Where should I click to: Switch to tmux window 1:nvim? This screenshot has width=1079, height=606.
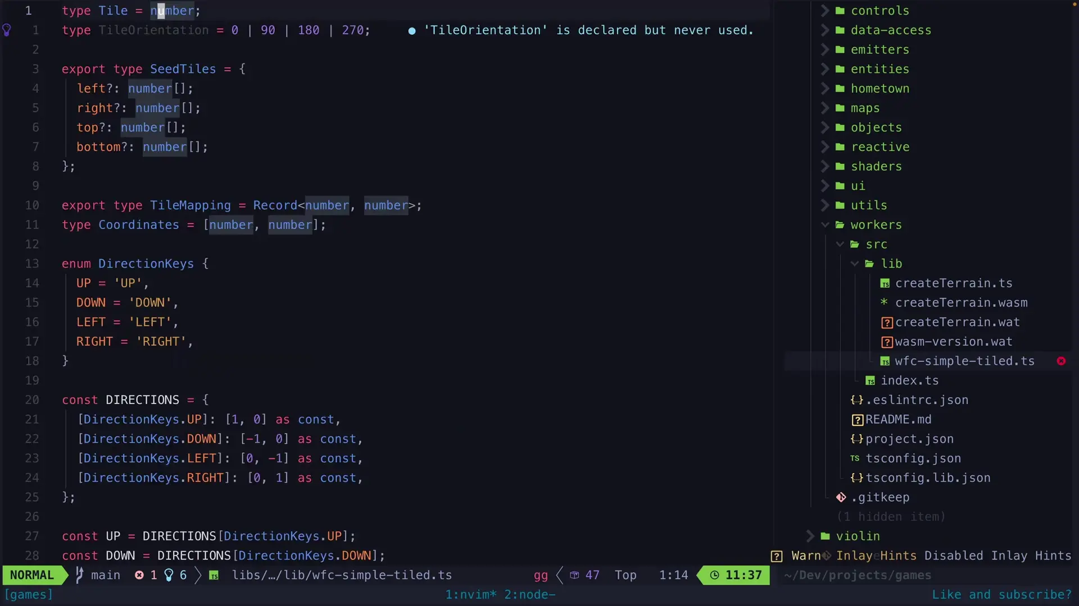(471, 595)
